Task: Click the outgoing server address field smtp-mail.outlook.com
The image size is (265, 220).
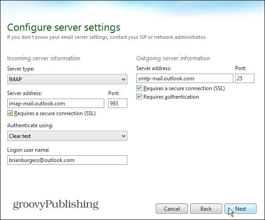Action: [x=185, y=78]
